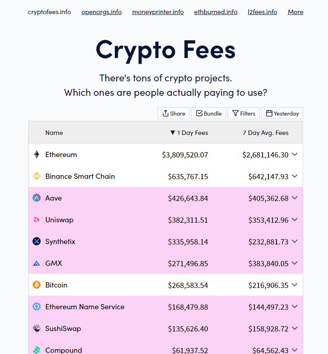Click the Share button
The image size is (328, 354).
[174, 113]
